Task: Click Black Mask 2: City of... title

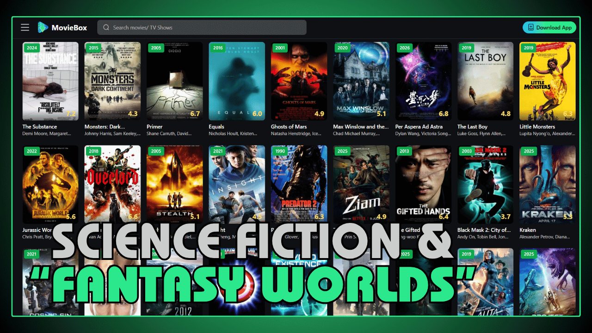Action: (x=484, y=230)
